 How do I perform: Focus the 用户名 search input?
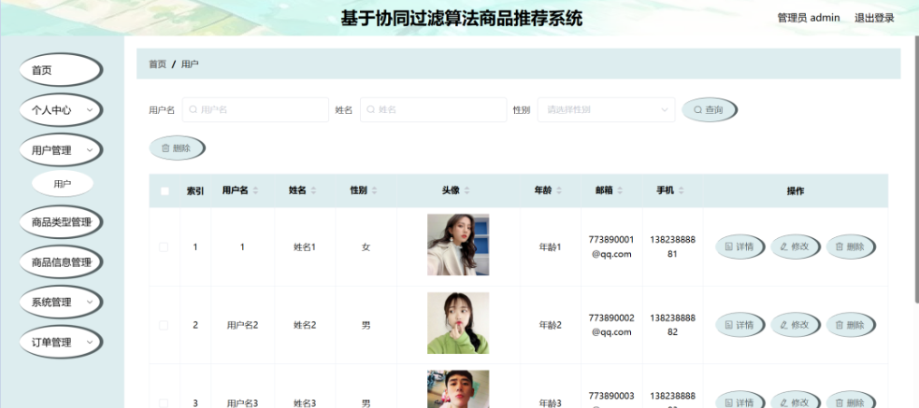click(x=255, y=109)
